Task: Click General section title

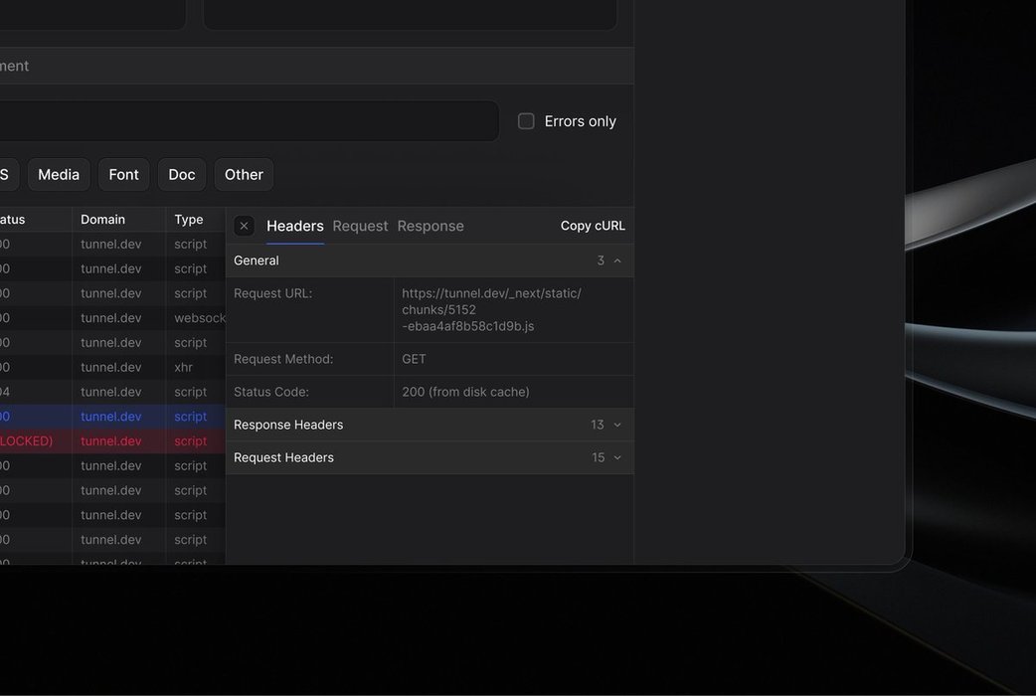Action: point(257,261)
